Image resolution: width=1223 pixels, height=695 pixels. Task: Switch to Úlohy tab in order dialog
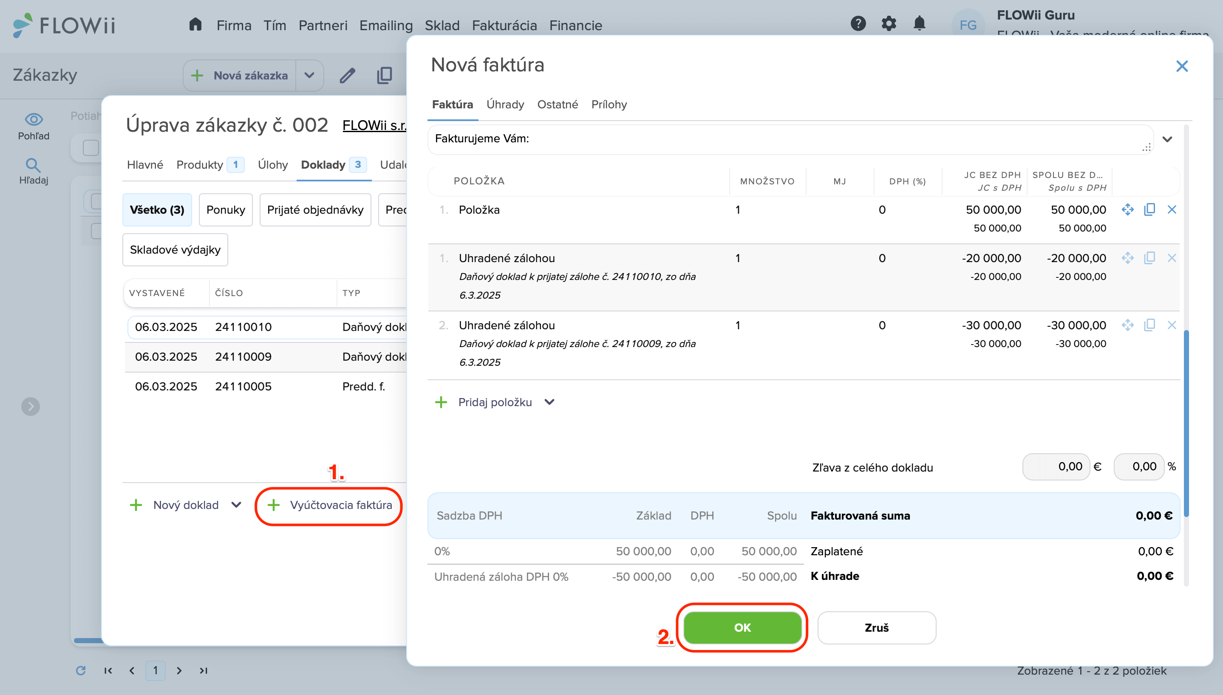click(272, 165)
